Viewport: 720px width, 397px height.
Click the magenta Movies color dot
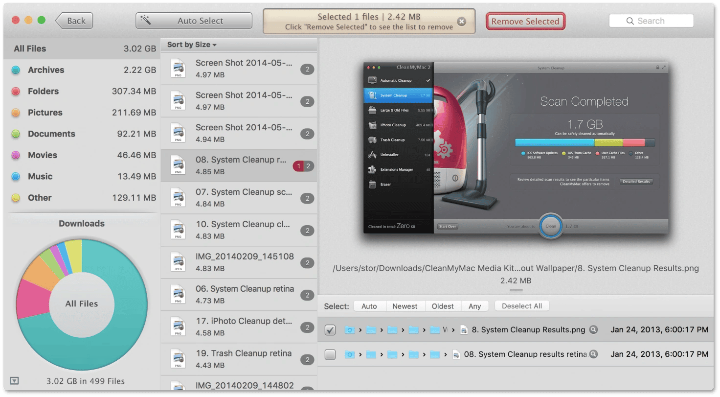pos(16,155)
